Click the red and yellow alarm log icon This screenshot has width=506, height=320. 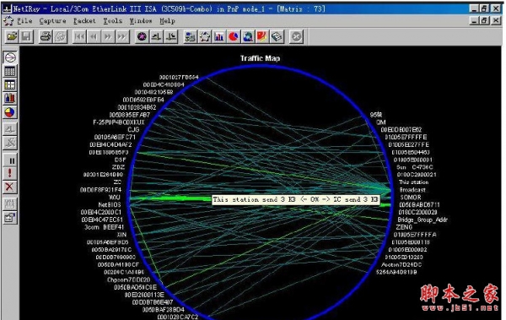tap(262, 36)
